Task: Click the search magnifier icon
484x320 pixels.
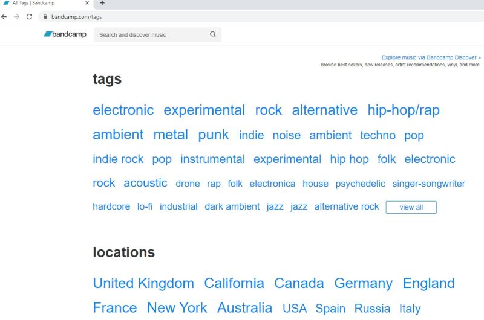Action: (x=213, y=34)
